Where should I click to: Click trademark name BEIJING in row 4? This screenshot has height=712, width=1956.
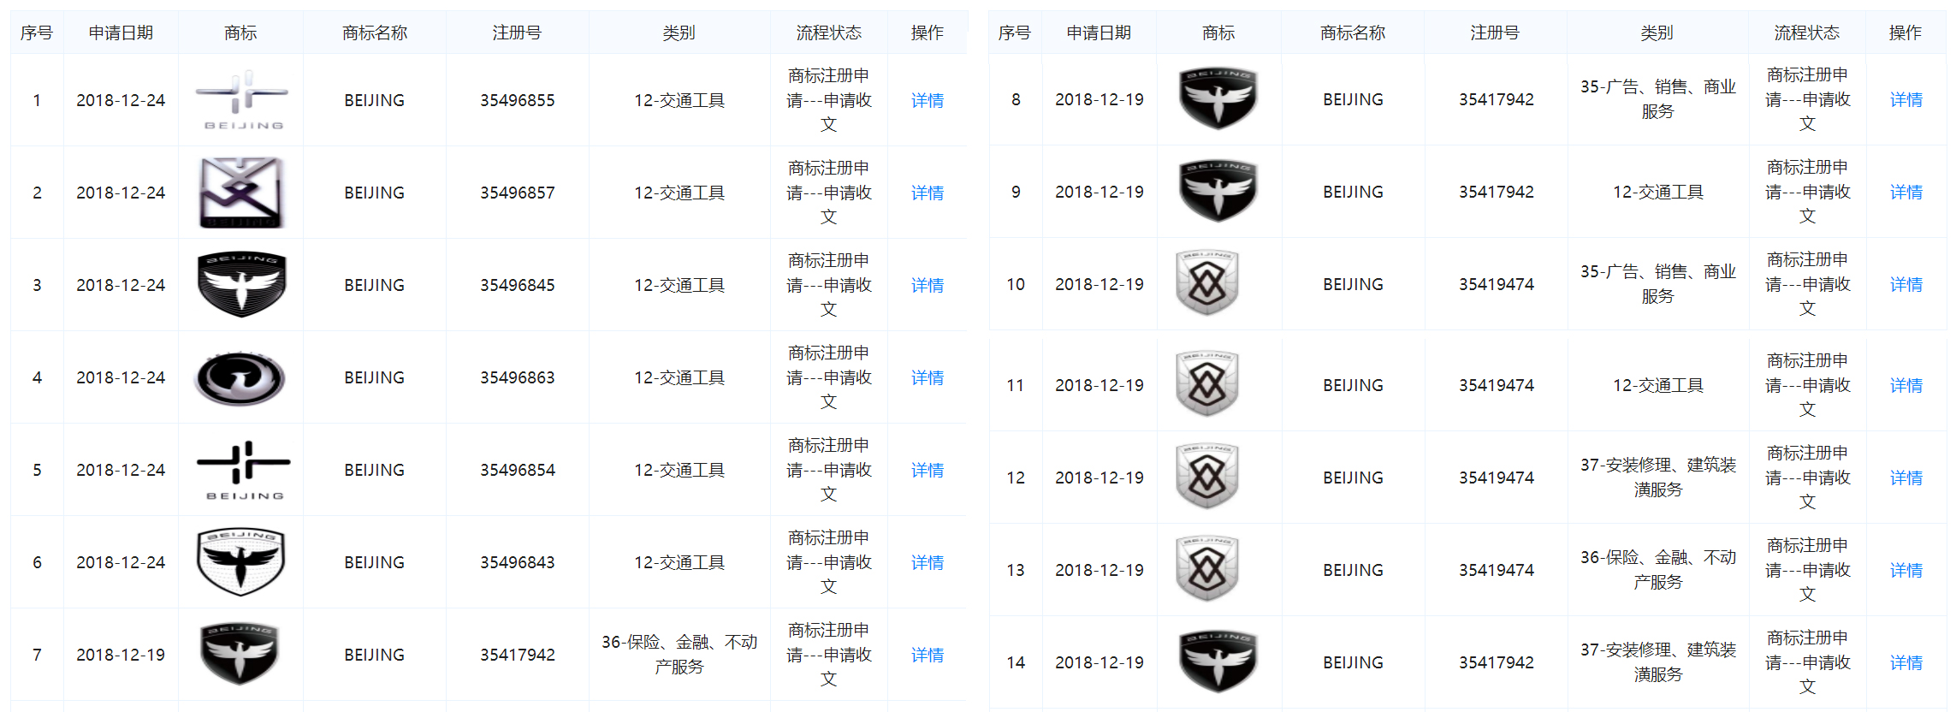pos(374,377)
